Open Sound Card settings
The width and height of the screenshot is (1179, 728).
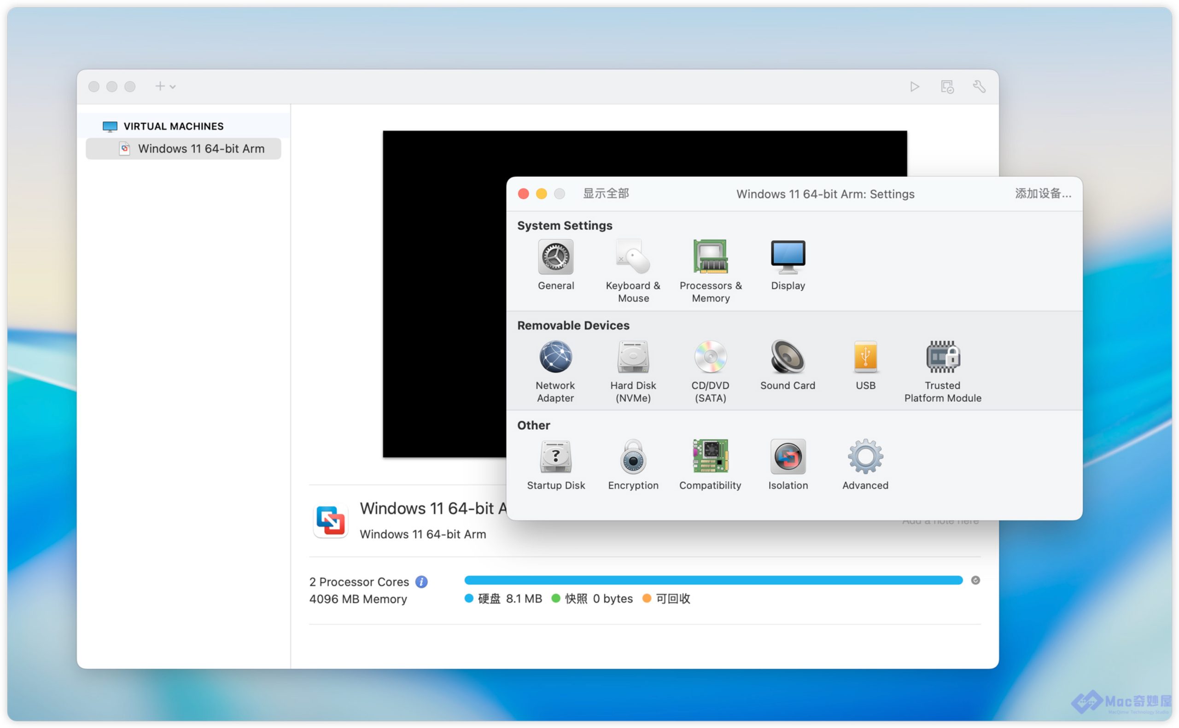point(787,357)
